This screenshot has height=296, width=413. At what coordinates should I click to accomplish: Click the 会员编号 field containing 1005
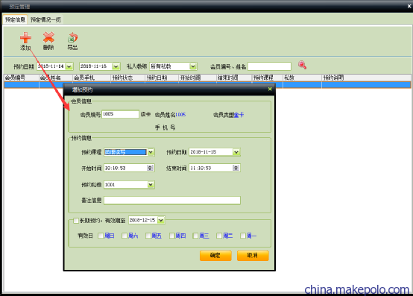point(120,114)
